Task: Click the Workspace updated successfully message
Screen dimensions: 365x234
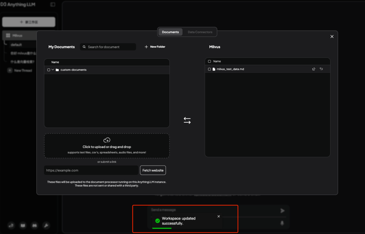Action: (179, 221)
